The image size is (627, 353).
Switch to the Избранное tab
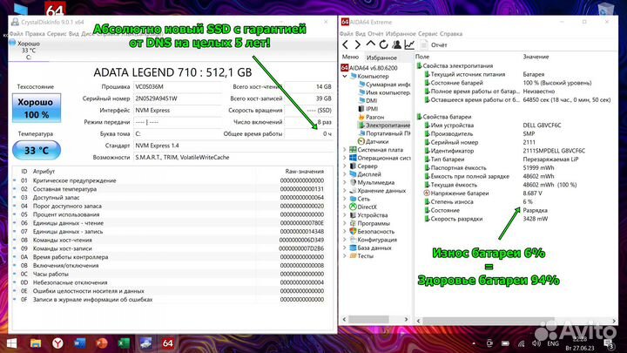pyautogui.click(x=381, y=56)
